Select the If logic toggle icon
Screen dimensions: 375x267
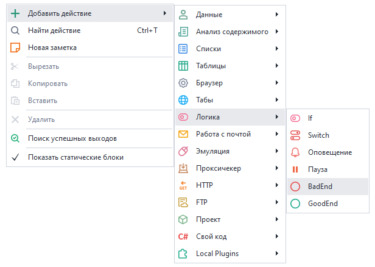(295, 118)
